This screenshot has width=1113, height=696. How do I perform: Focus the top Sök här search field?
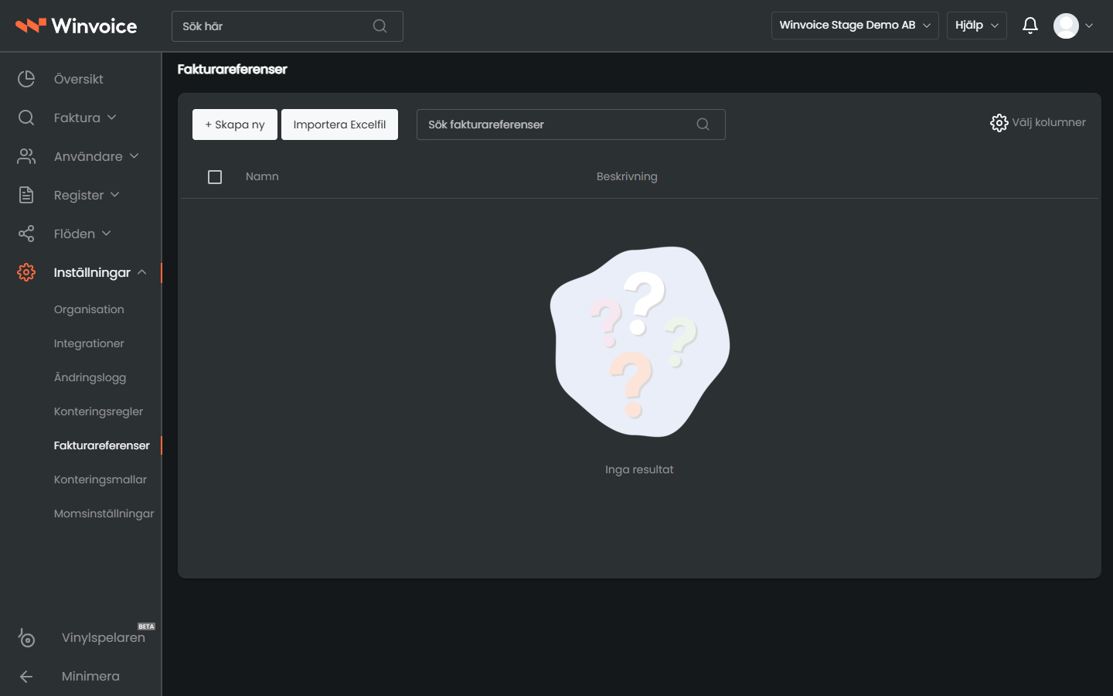[x=287, y=26]
